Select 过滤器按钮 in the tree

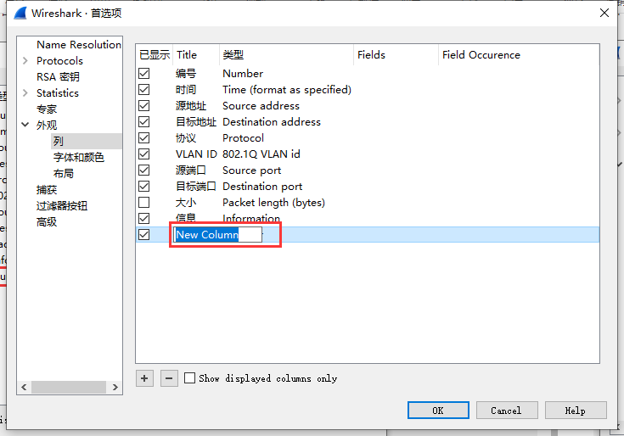[62, 205]
